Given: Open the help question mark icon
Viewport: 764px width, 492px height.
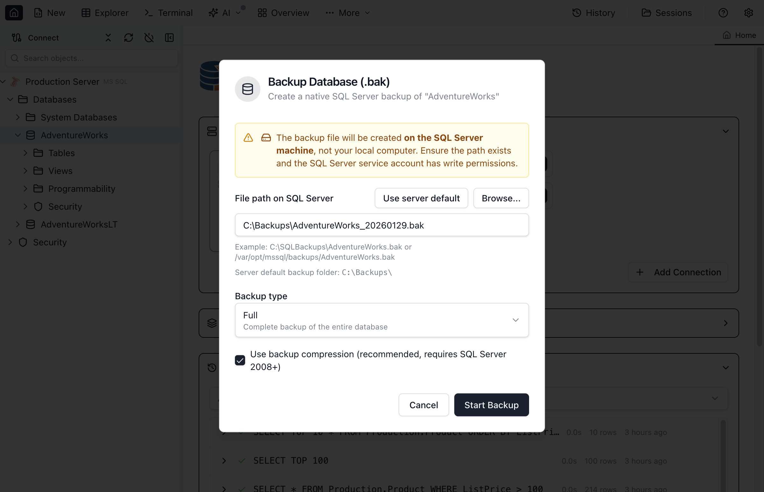Looking at the screenshot, I should pos(723,13).
